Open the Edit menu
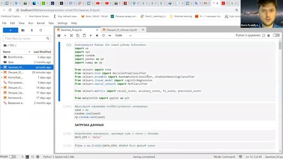The height and width of the screenshot is (159, 283). (12, 23)
